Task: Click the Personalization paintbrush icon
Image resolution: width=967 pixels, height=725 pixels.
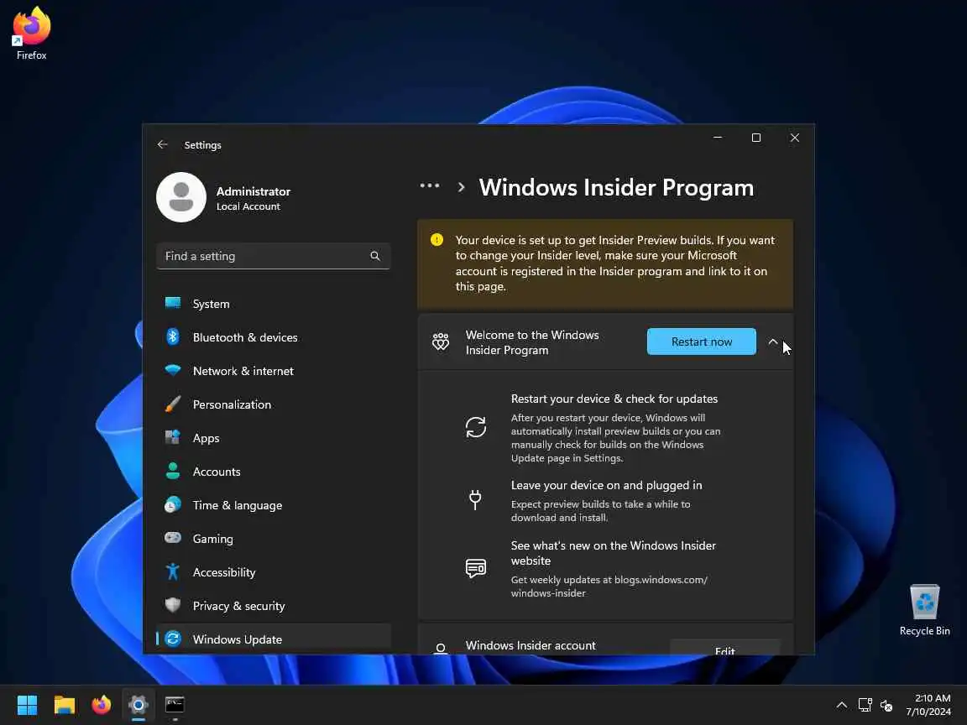Action: pyautogui.click(x=173, y=404)
